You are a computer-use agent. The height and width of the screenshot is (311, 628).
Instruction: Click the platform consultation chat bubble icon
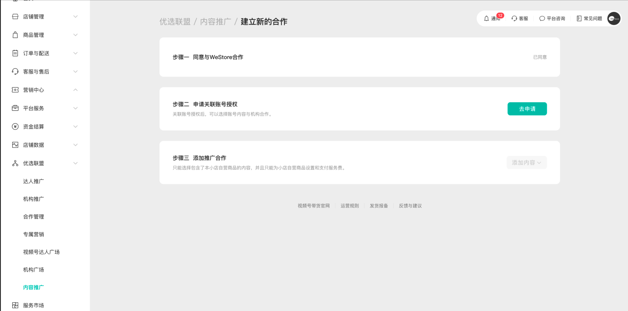point(542,19)
